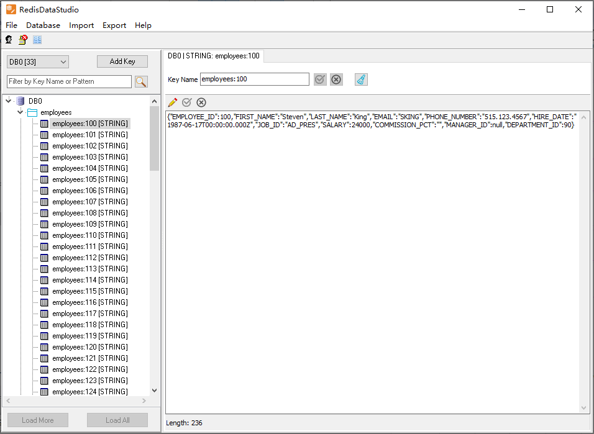Click the blue broom icon
The height and width of the screenshot is (434, 594).
point(361,79)
